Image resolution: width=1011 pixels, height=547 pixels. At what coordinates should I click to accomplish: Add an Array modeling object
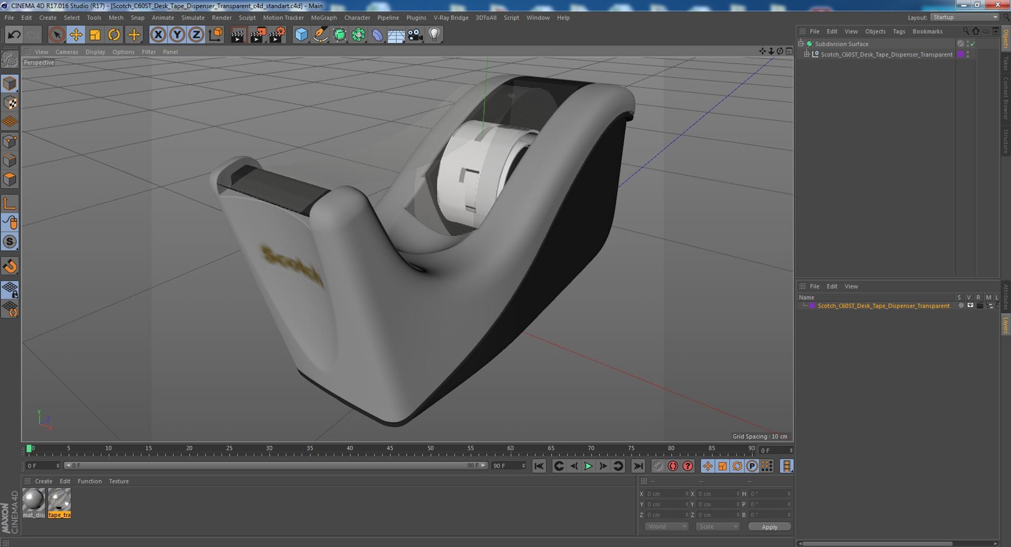(359, 35)
